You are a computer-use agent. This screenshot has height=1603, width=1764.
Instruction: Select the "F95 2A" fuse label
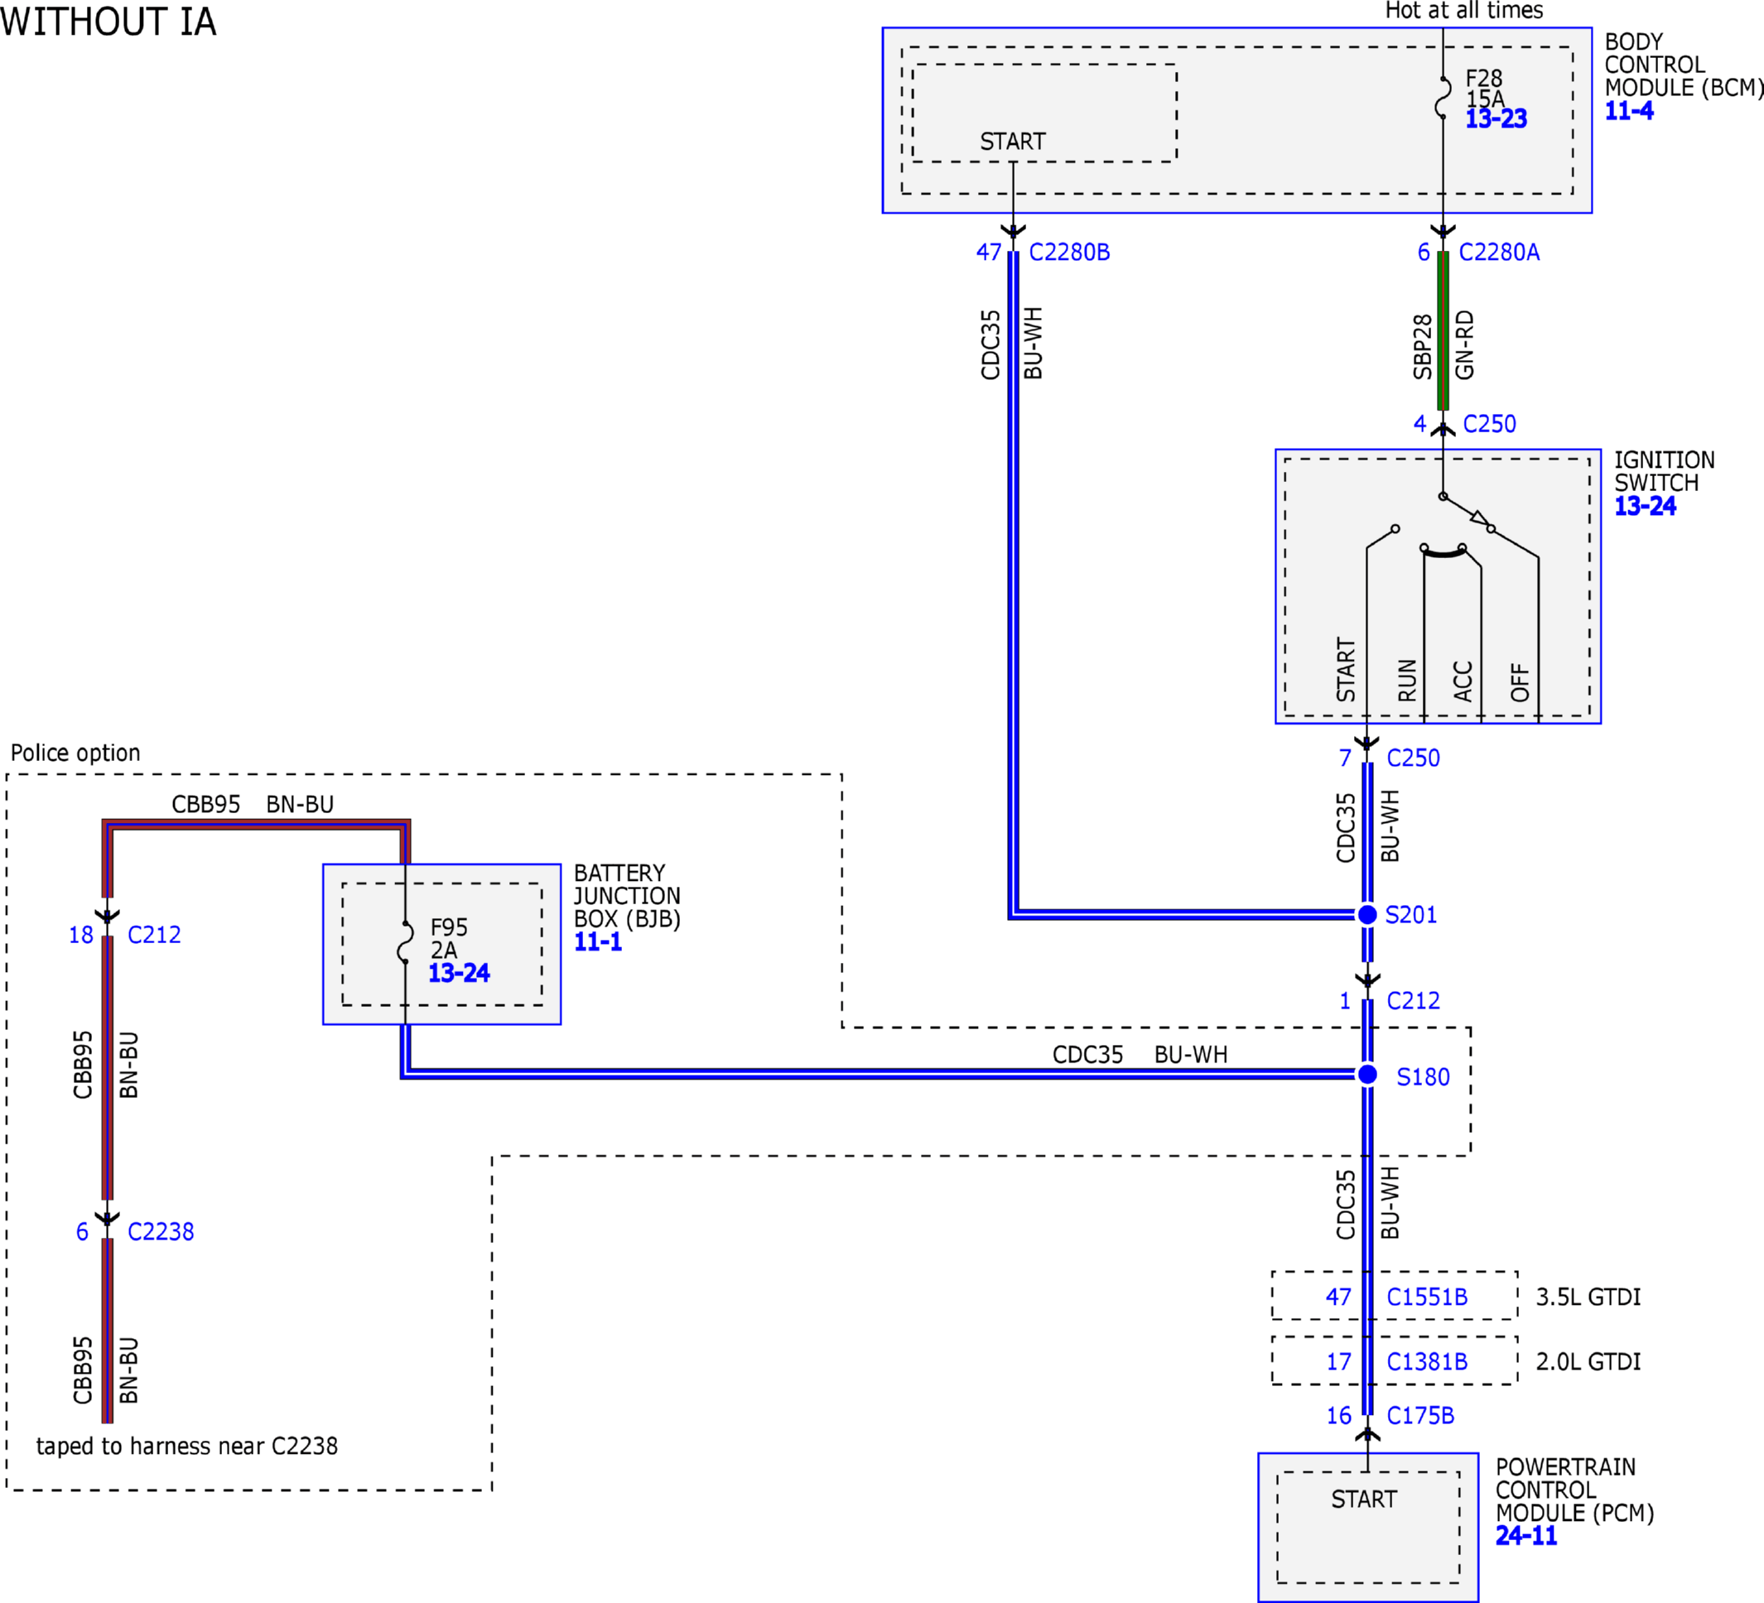tap(449, 938)
